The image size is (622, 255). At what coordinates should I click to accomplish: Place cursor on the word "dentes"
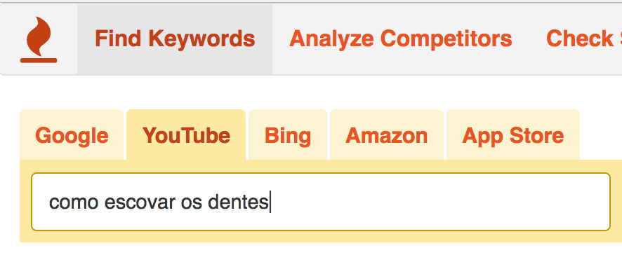click(238, 202)
